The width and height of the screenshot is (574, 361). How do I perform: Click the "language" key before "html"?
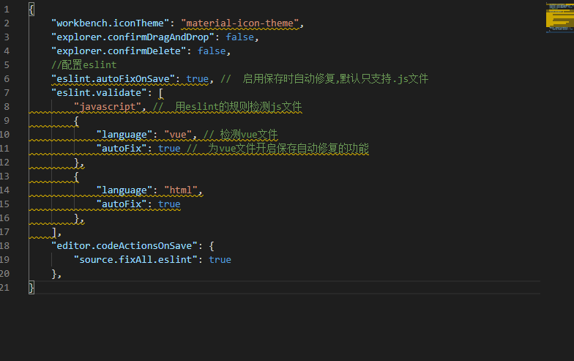[x=124, y=190]
